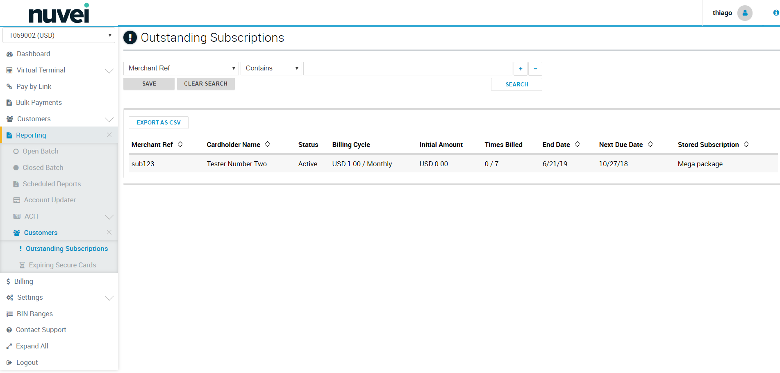Click into the search value text field

click(407, 69)
